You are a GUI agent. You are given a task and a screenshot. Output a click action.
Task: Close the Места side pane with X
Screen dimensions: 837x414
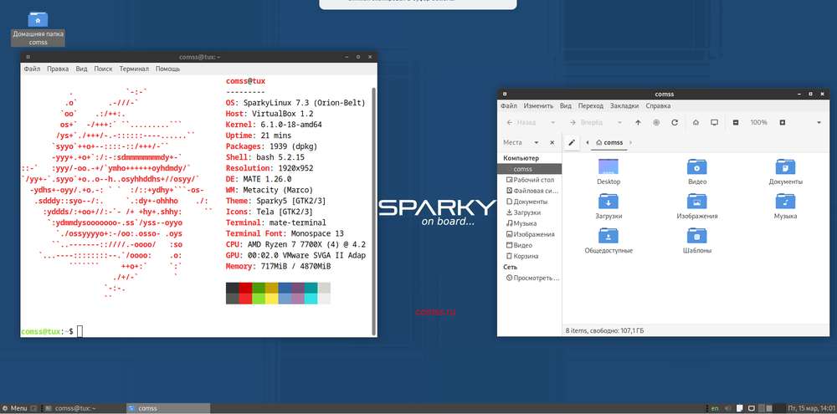[x=552, y=142]
